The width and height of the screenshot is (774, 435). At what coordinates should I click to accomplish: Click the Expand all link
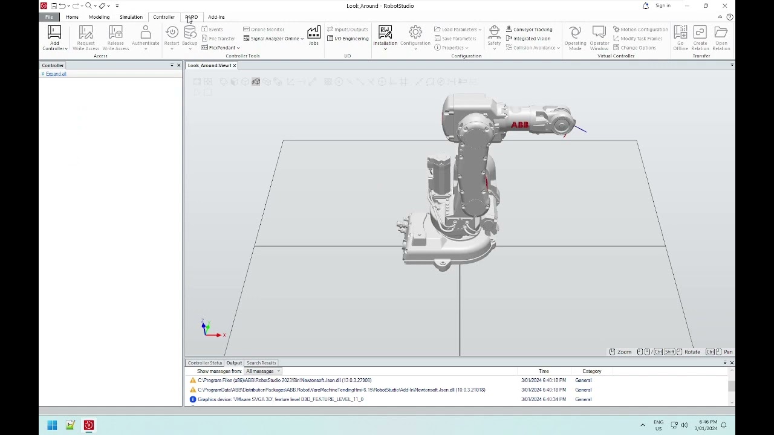click(x=56, y=74)
